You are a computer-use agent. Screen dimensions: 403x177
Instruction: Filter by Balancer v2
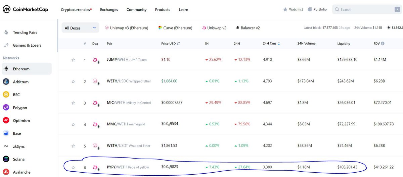[x=248, y=28]
